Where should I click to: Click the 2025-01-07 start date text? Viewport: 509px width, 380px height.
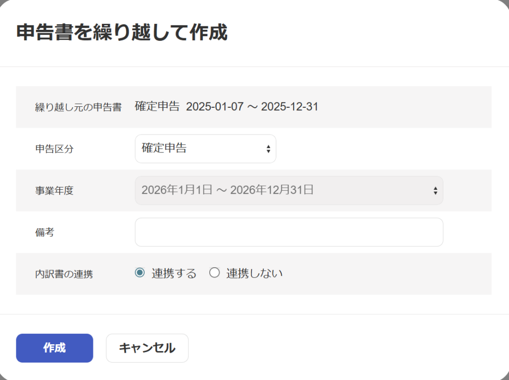coord(215,107)
